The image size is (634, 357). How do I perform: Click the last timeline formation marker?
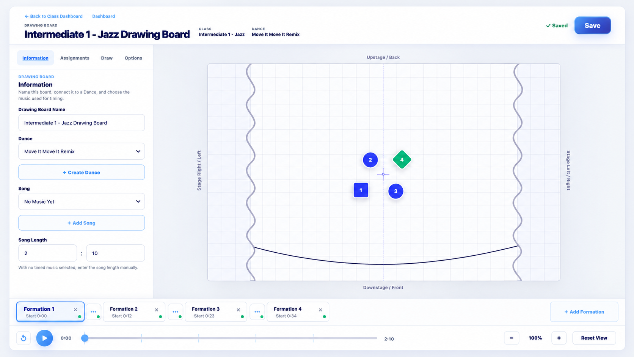[313, 338]
